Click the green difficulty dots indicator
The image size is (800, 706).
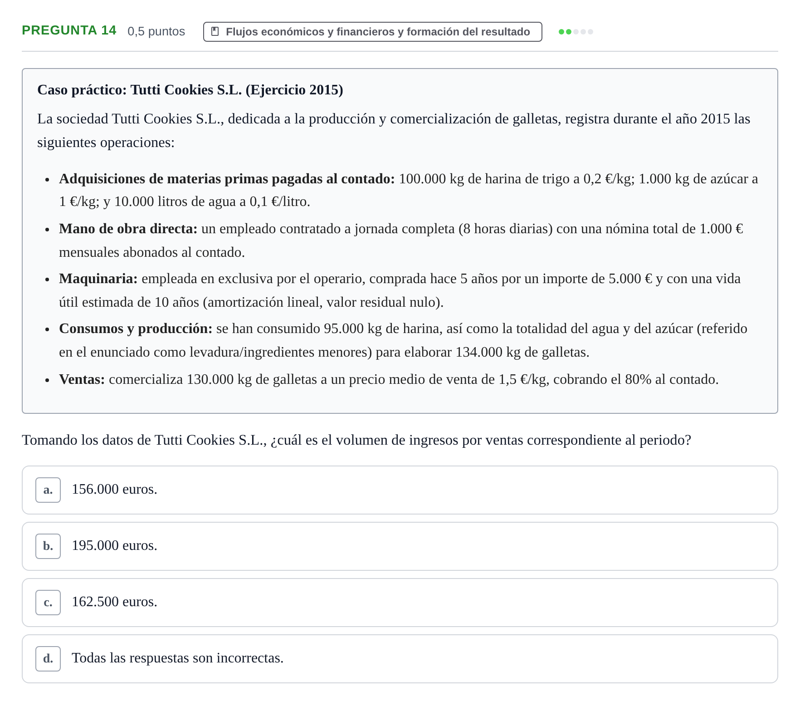576,32
